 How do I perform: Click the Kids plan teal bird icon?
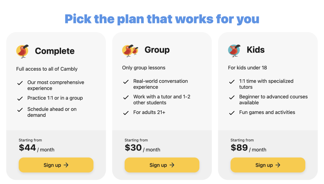coord(234,50)
